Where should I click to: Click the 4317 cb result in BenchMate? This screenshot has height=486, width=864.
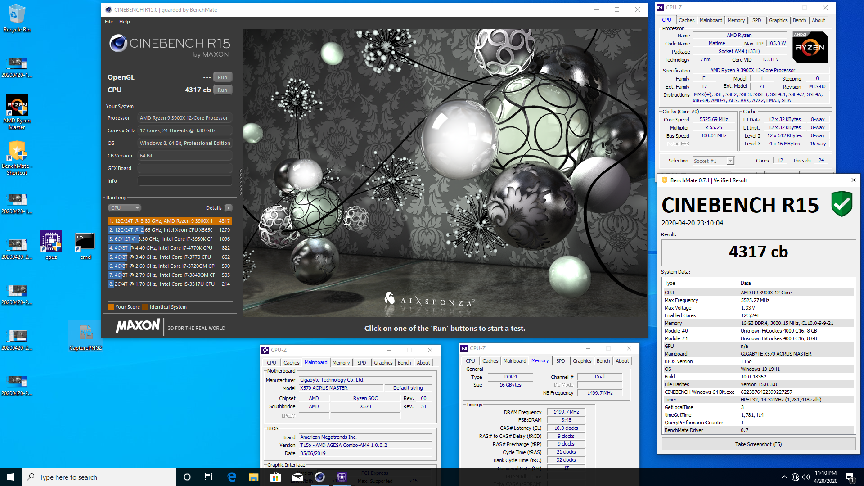pyautogui.click(x=759, y=252)
